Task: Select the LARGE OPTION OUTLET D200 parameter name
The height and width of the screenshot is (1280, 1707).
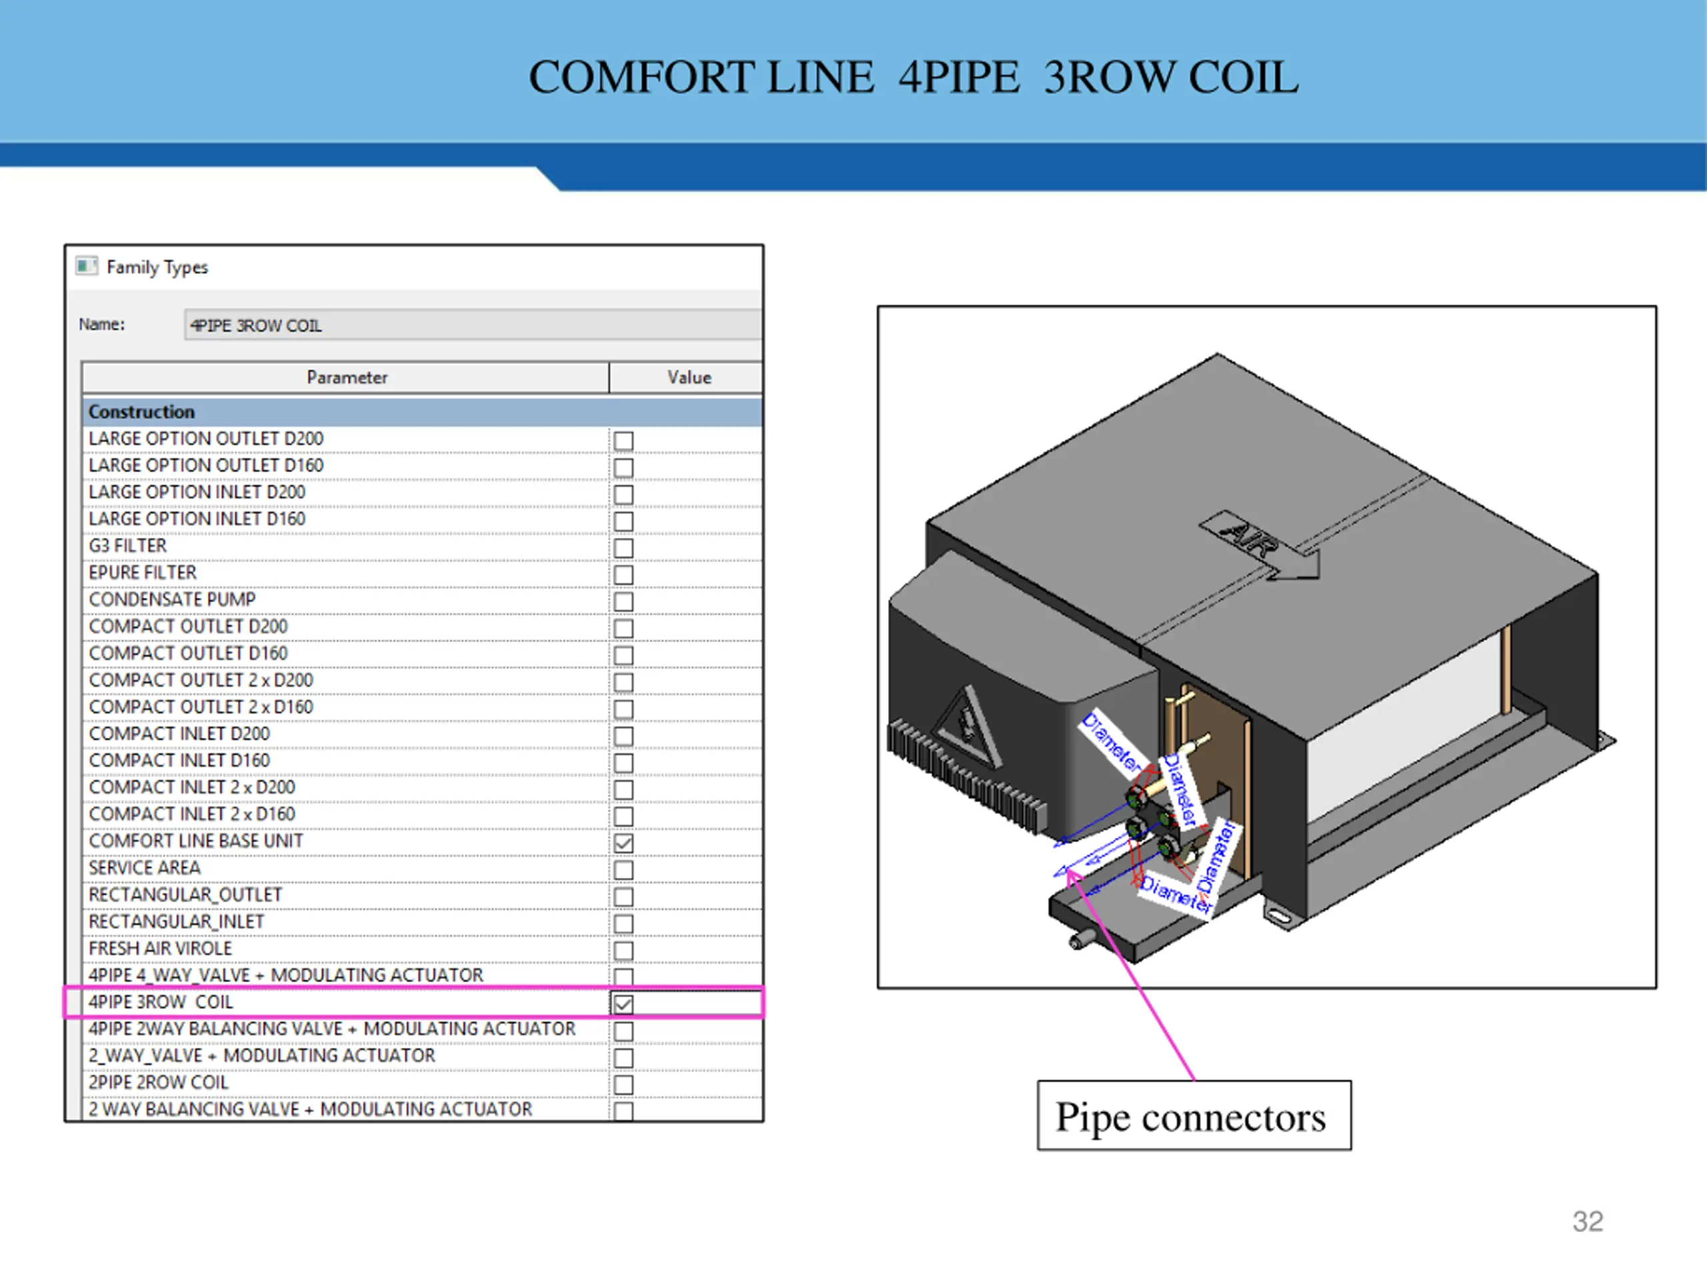Action: coord(206,439)
